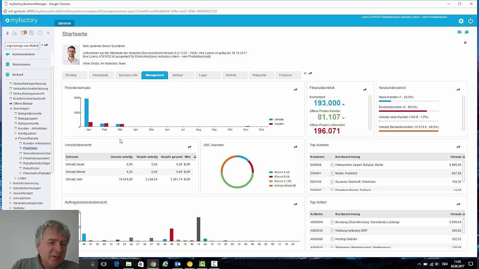
Task: Click info icon for Wartung myfactory ERP
Action: coord(332,231)
